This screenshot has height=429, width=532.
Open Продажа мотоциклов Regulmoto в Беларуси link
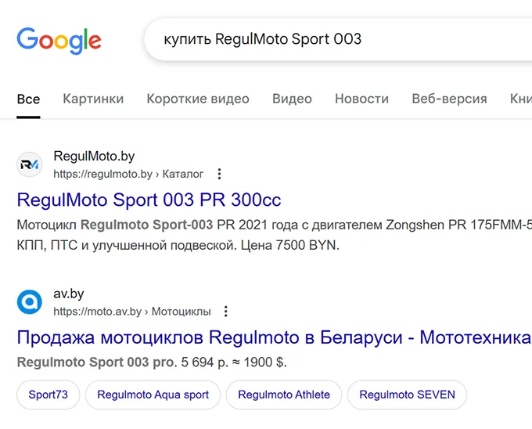coord(274,337)
